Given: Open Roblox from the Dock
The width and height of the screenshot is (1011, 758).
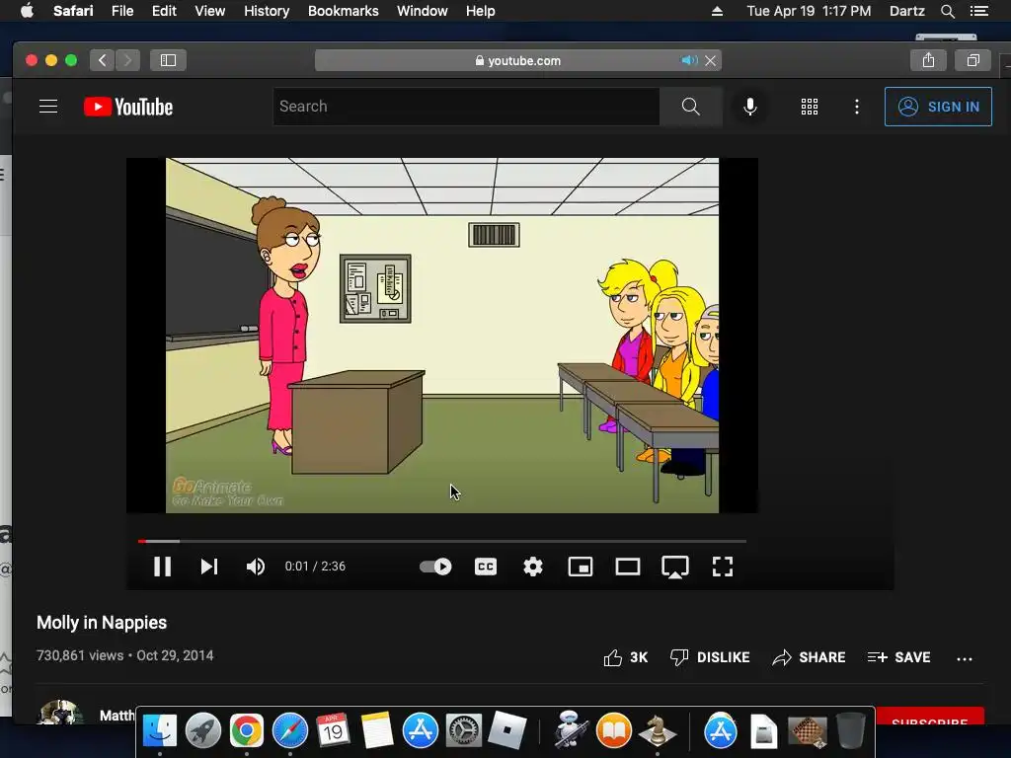Looking at the screenshot, I should pyautogui.click(x=506, y=731).
